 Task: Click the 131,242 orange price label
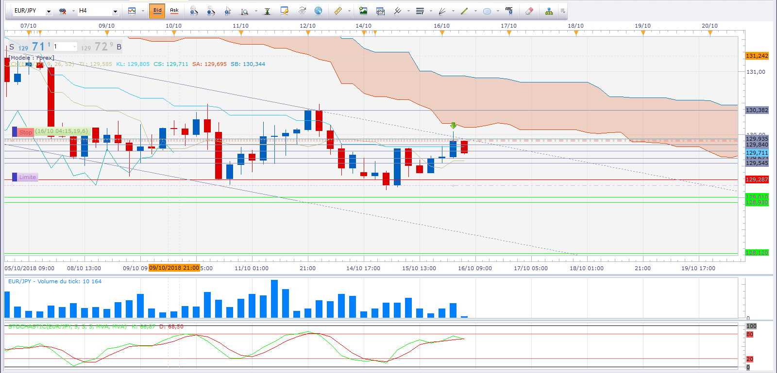click(757, 56)
